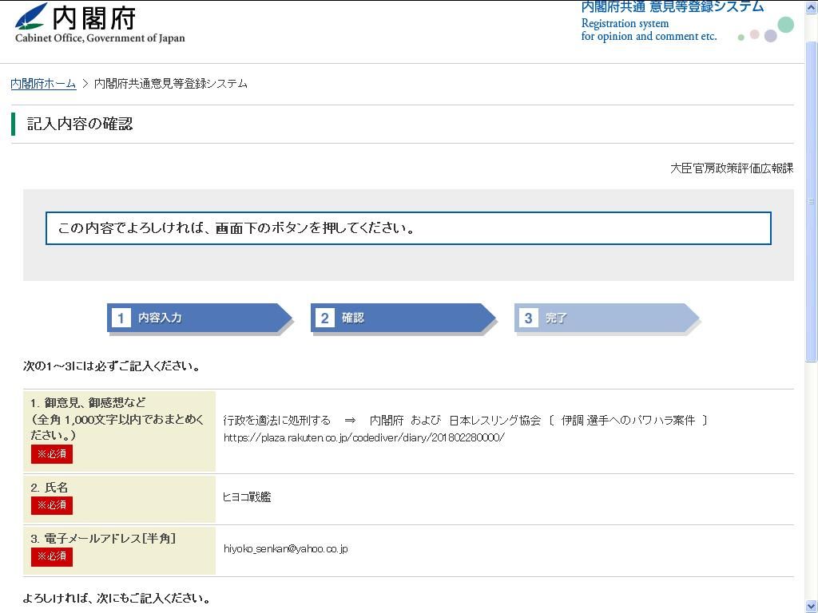This screenshot has width=818, height=613.
Task: Click the step 3 number badge
Action: tap(528, 318)
